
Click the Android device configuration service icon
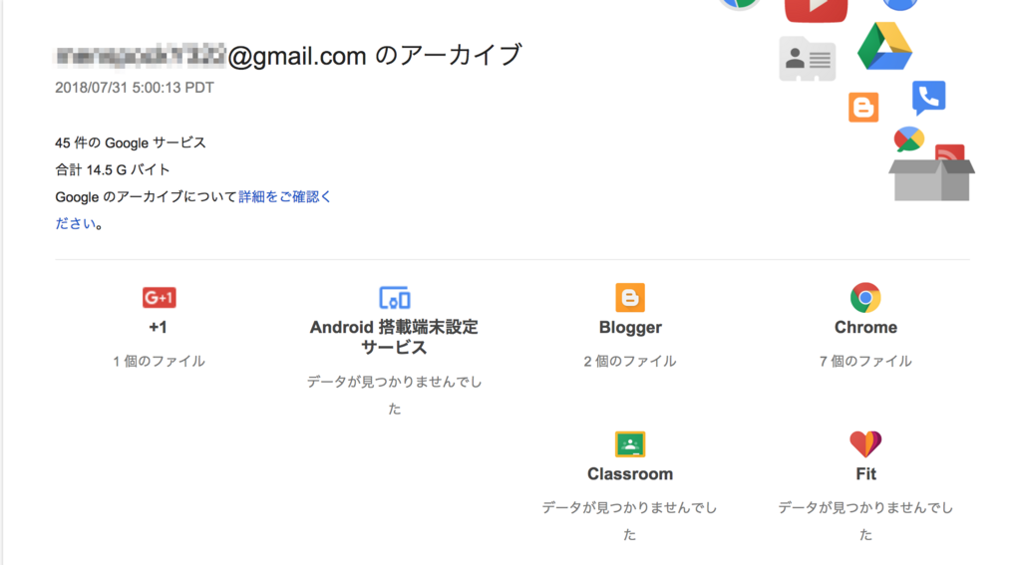point(395,298)
